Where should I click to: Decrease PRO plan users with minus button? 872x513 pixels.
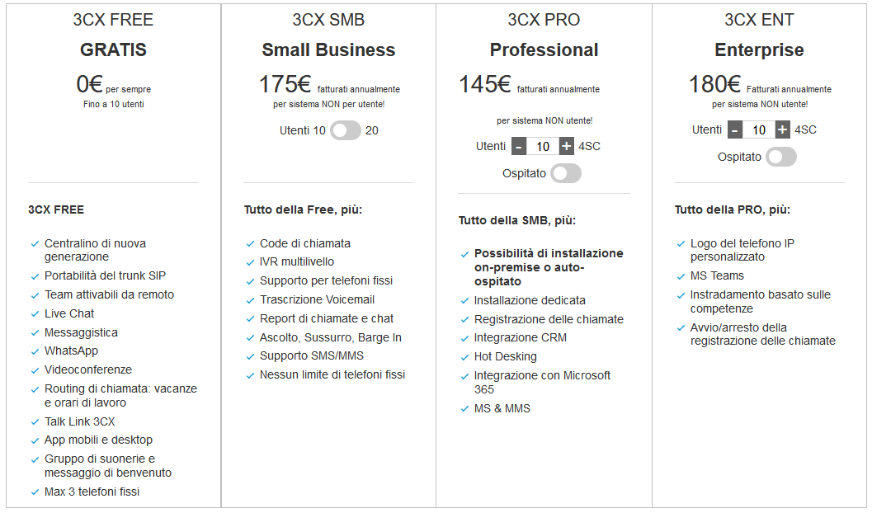(x=519, y=146)
